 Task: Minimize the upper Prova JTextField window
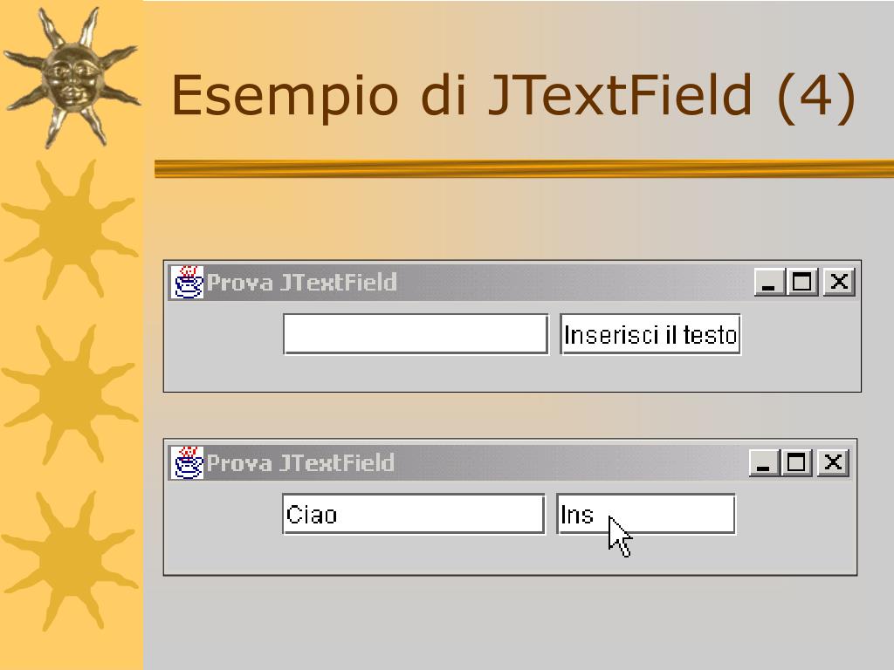pos(769,282)
